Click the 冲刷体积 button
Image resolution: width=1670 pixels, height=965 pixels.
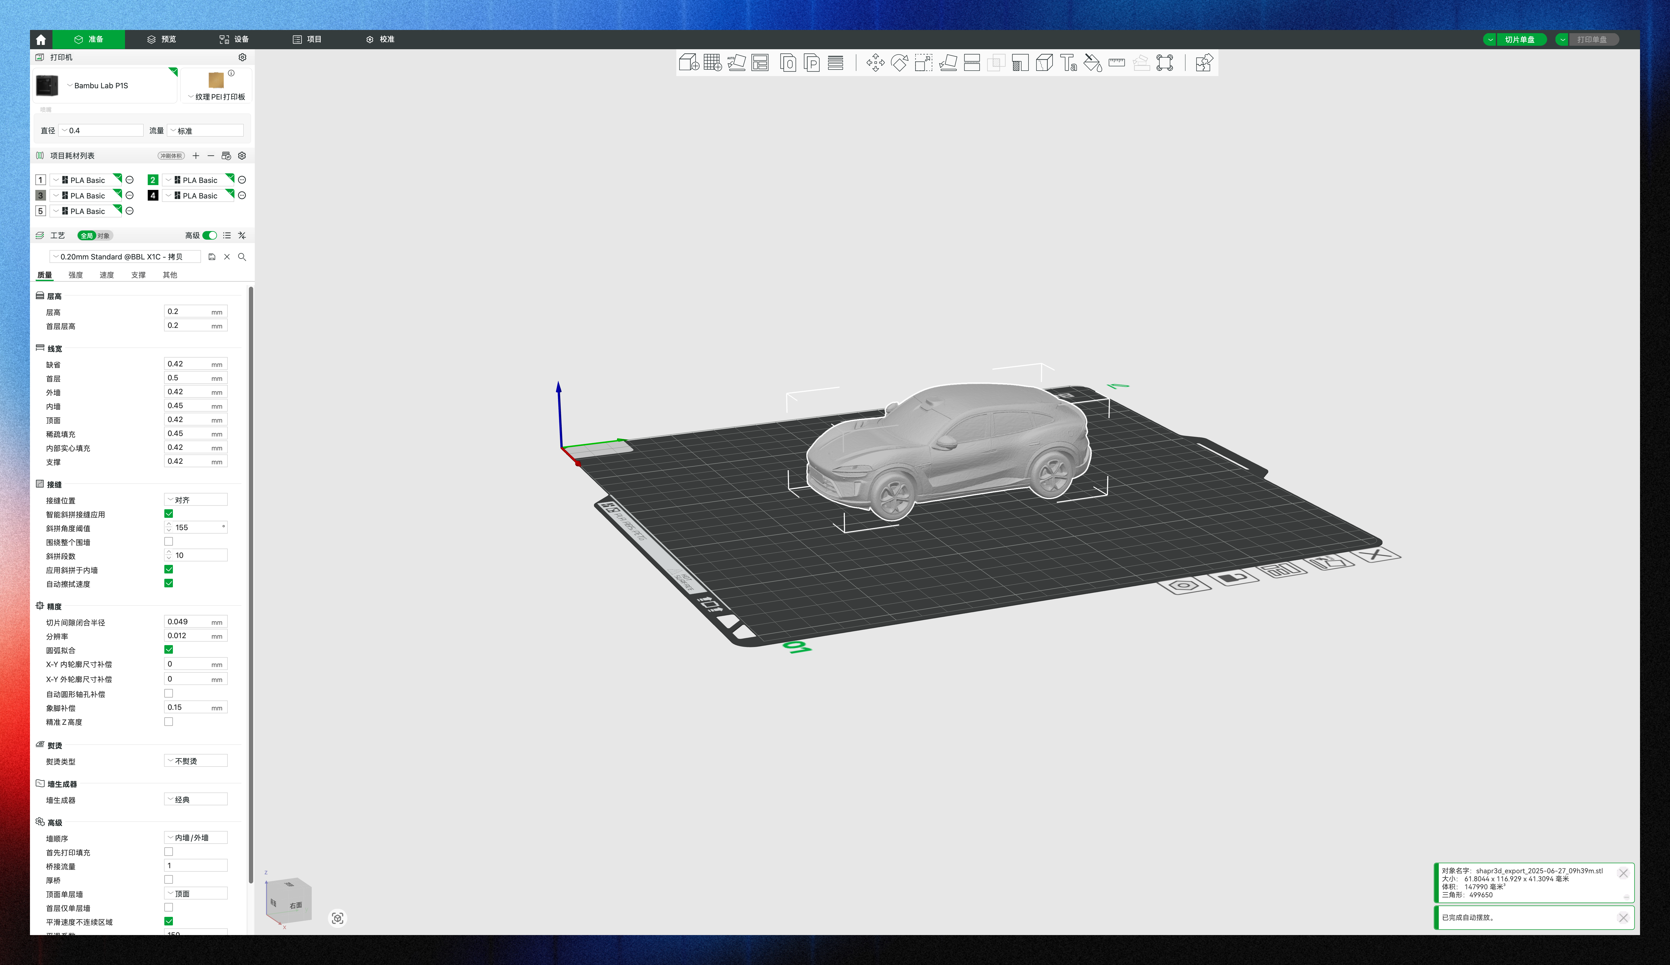171,156
